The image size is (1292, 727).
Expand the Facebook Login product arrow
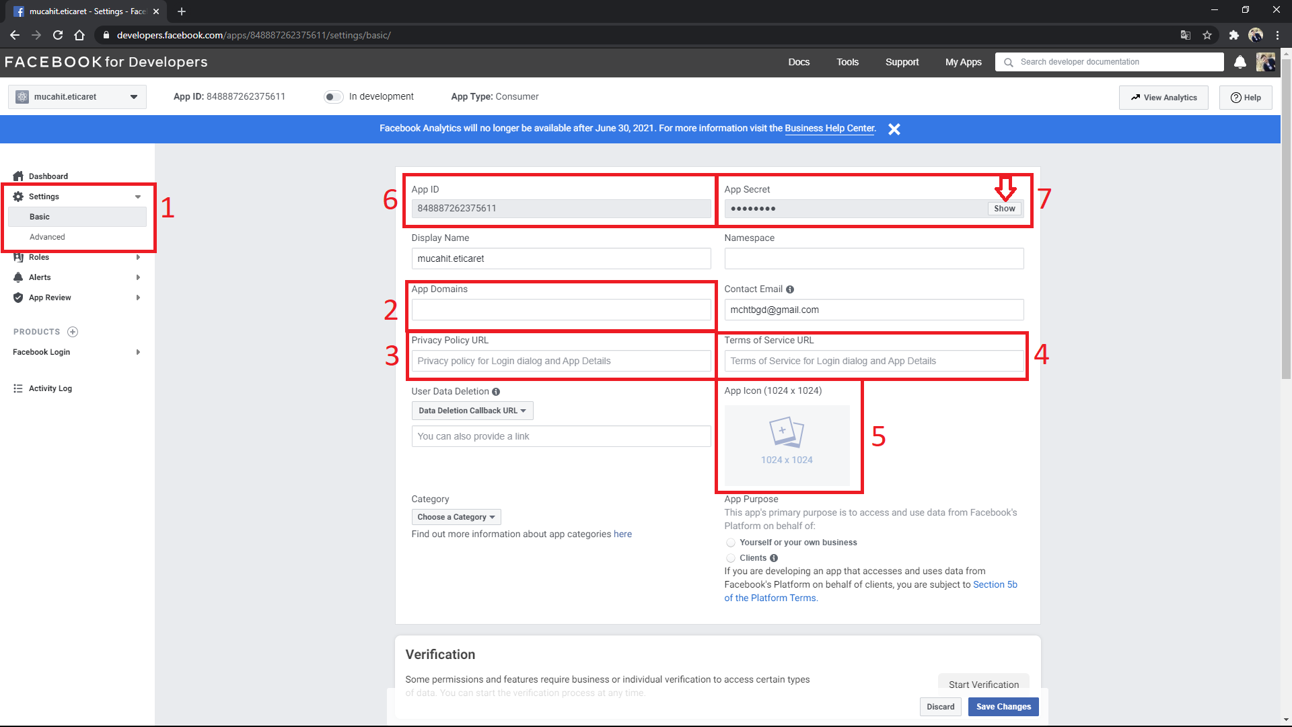point(138,352)
